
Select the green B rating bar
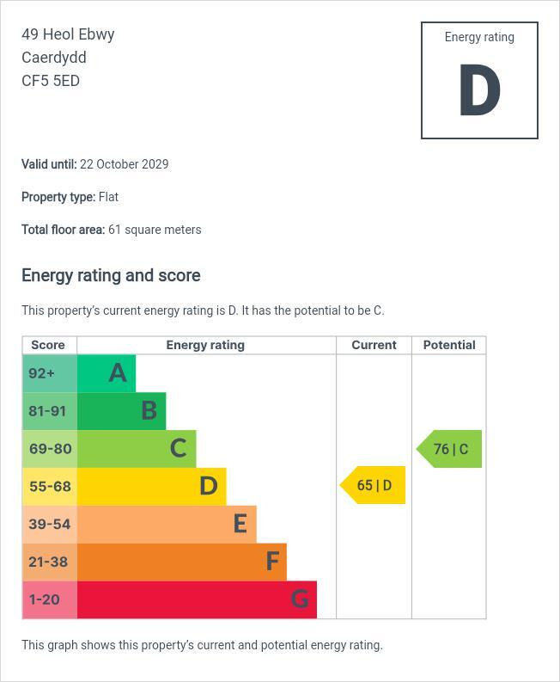pos(121,411)
